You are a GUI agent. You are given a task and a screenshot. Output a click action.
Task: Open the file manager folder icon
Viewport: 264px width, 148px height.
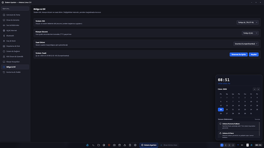click(x=98, y=145)
